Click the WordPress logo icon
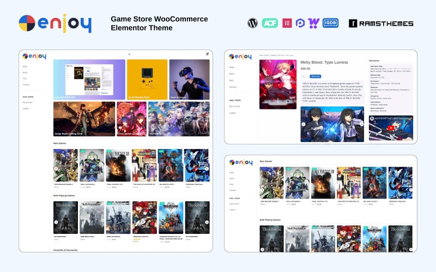This screenshot has width=436, height=272. pyautogui.click(x=252, y=23)
